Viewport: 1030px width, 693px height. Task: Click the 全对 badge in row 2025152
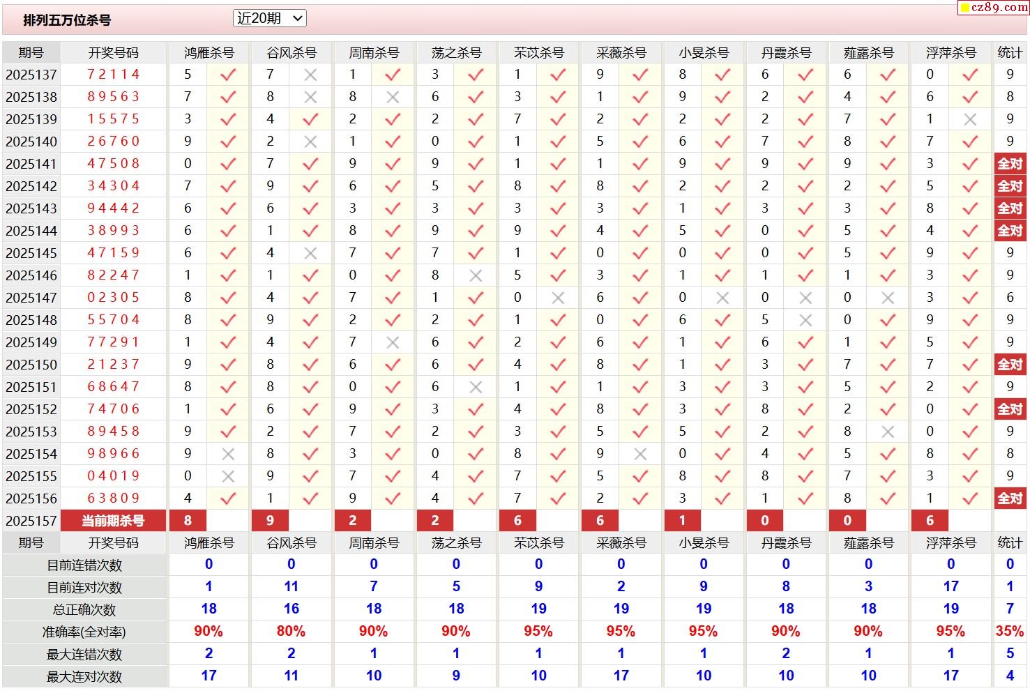click(1010, 409)
